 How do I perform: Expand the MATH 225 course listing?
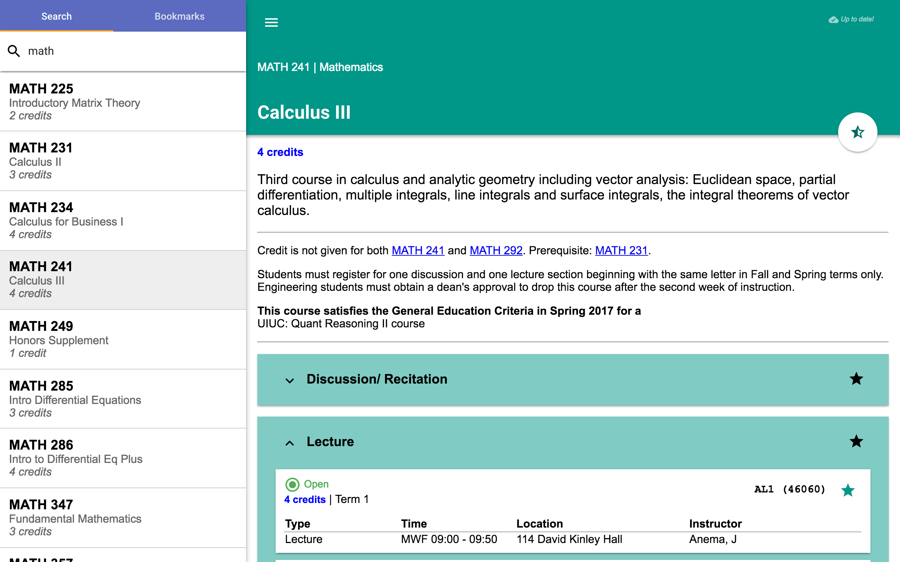click(x=122, y=100)
